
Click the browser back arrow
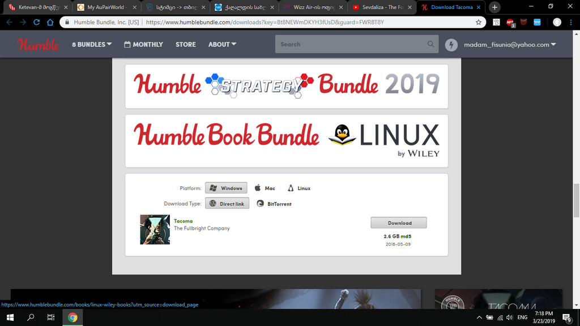point(9,22)
